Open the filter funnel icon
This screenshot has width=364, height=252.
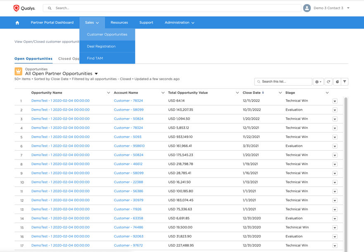pyautogui.click(x=345, y=82)
